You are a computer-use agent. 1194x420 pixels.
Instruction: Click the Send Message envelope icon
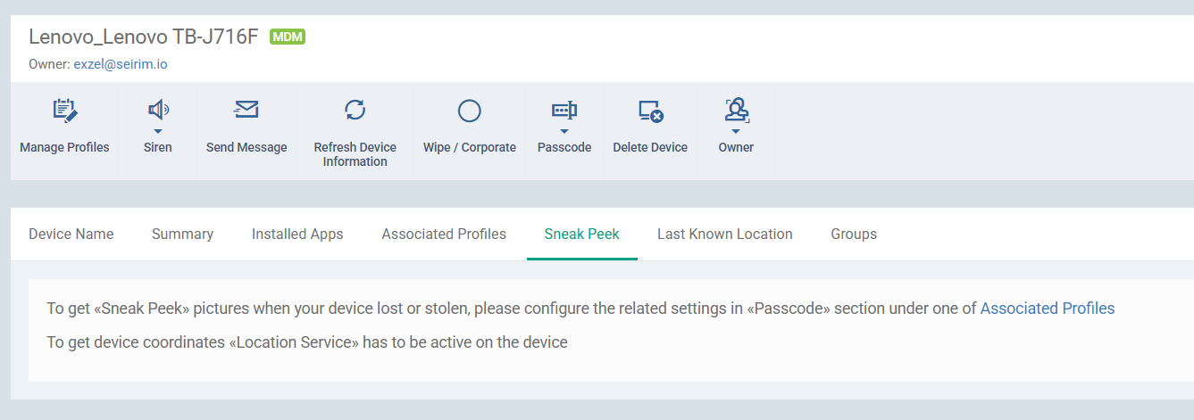click(246, 110)
